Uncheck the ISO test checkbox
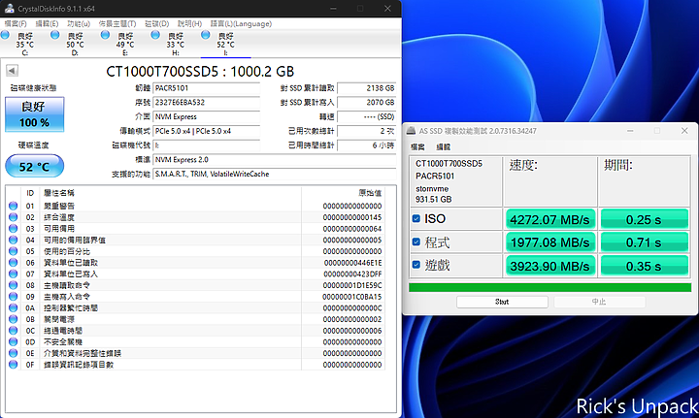699x418 pixels. tap(416, 218)
